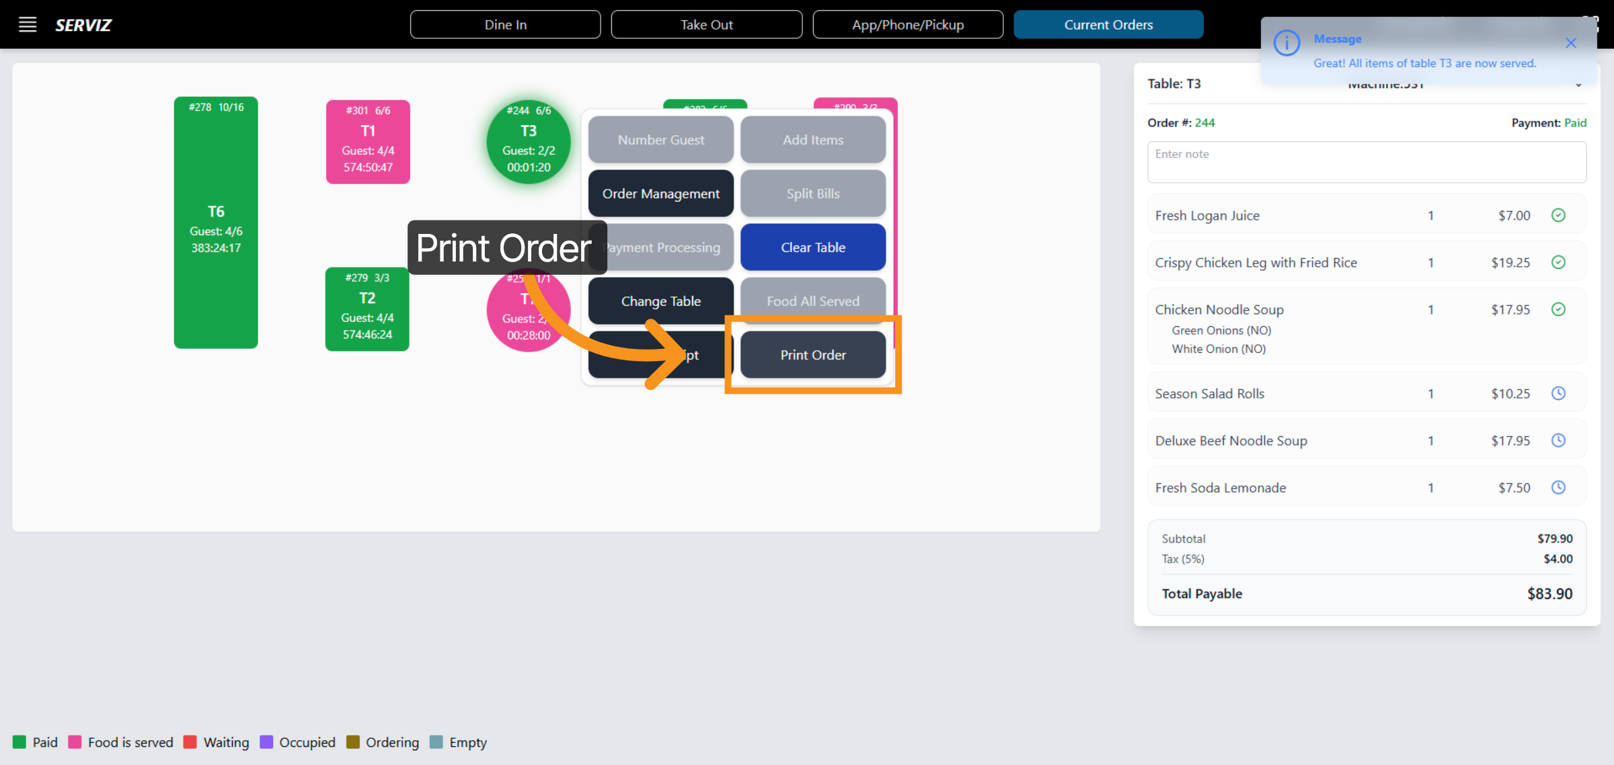Switch to the Take Out tab
The image size is (1614, 765).
click(x=706, y=24)
